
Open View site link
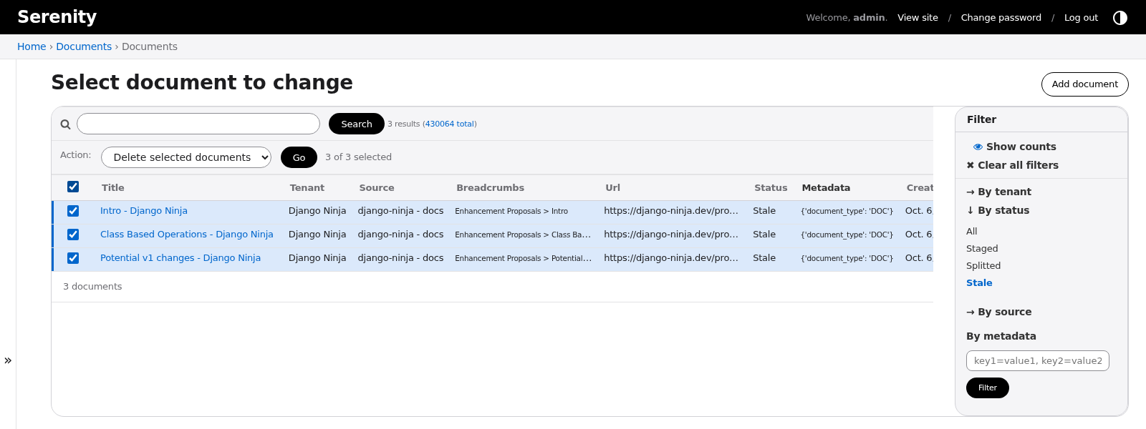918,17
